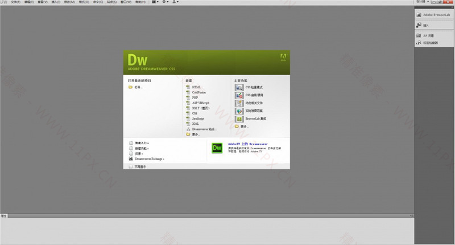Open the 修改(M) menu

click(69, 2)
